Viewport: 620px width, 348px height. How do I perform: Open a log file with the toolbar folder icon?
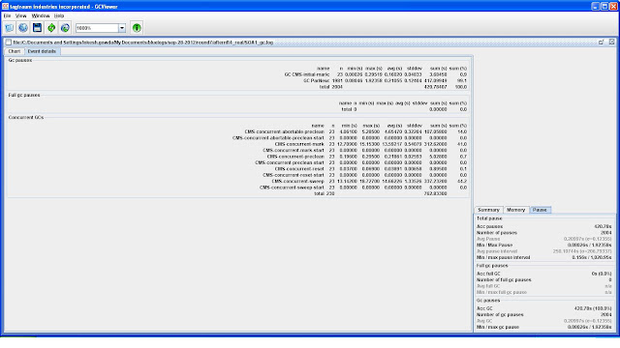click(9, 28)
